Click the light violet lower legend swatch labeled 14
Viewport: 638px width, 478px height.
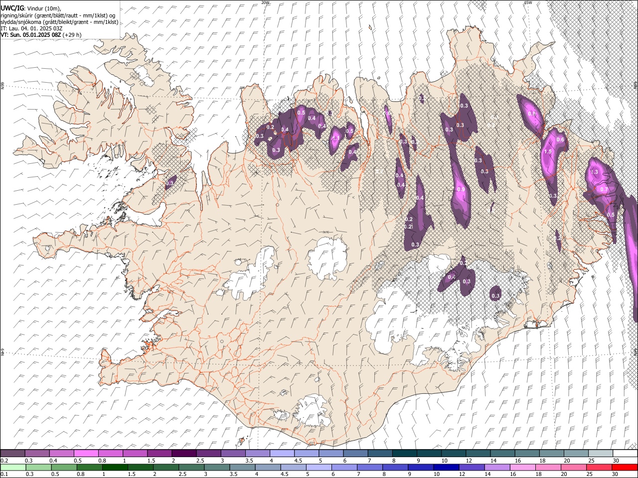pos(497,468)
